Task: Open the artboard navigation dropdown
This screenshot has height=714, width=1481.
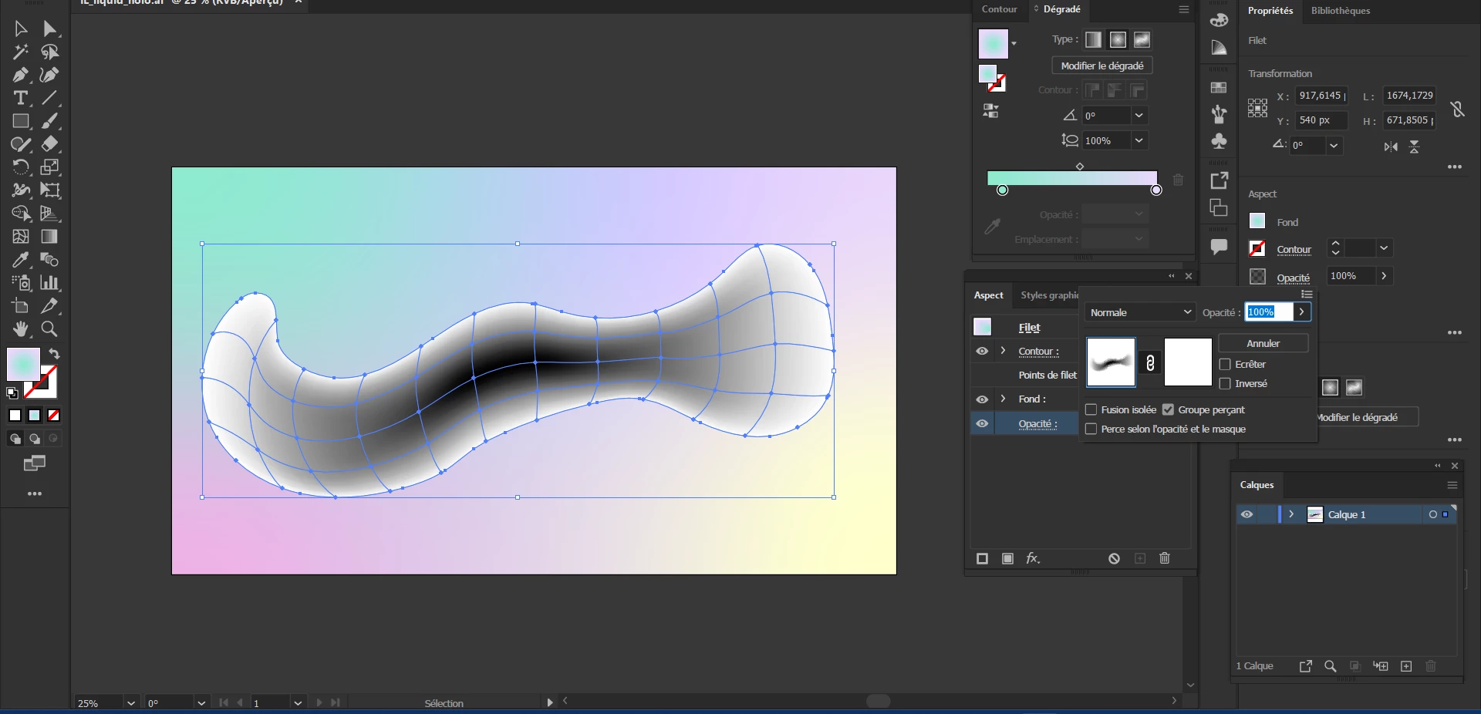Action: 298,703
